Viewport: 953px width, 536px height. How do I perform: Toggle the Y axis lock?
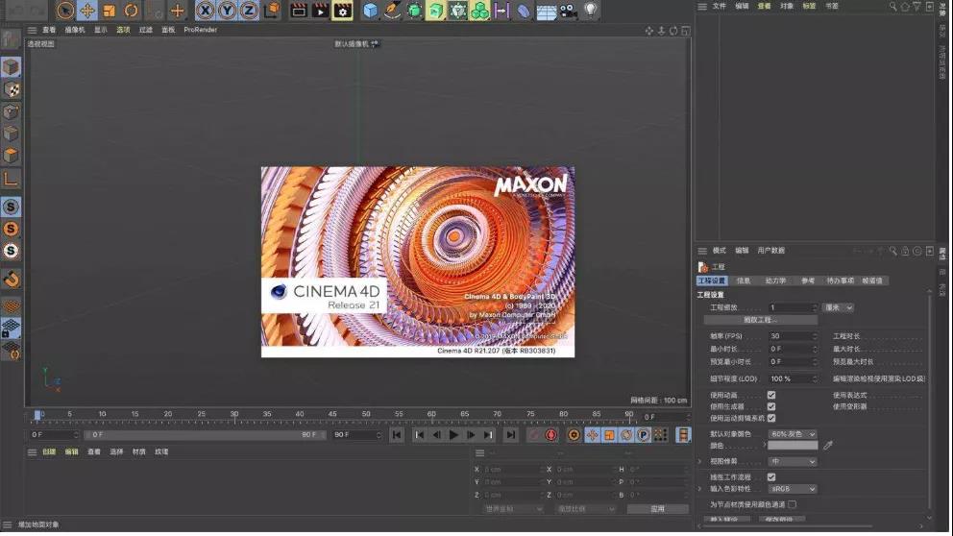click(x=228, y=11)
